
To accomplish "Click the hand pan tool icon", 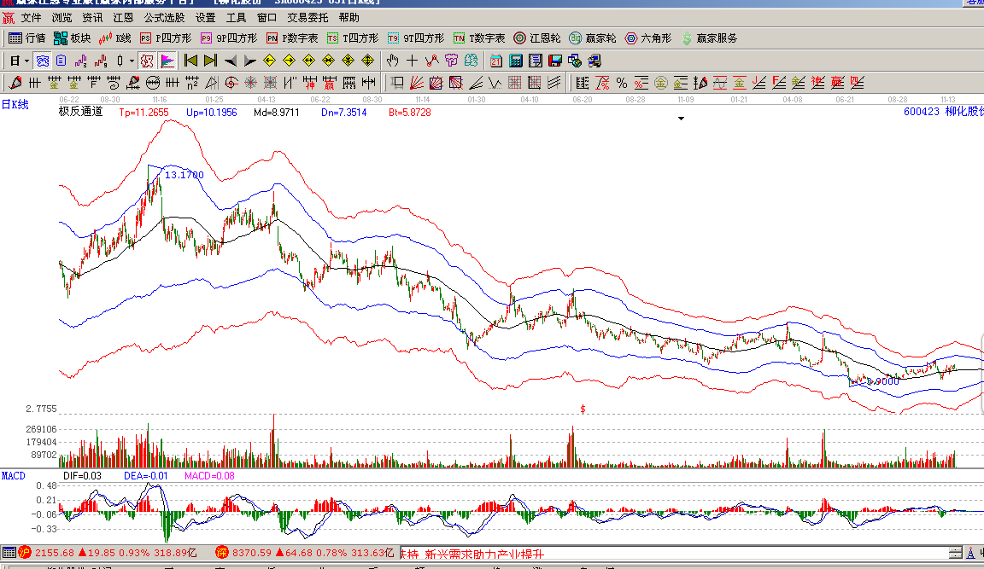I will tap(392, 61).
